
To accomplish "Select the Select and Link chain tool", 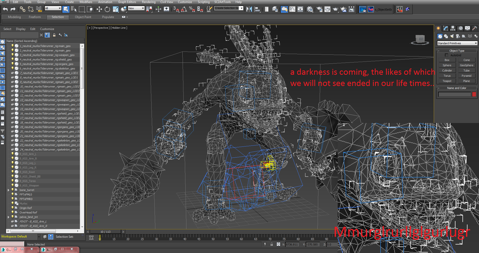I will [23, 9].
